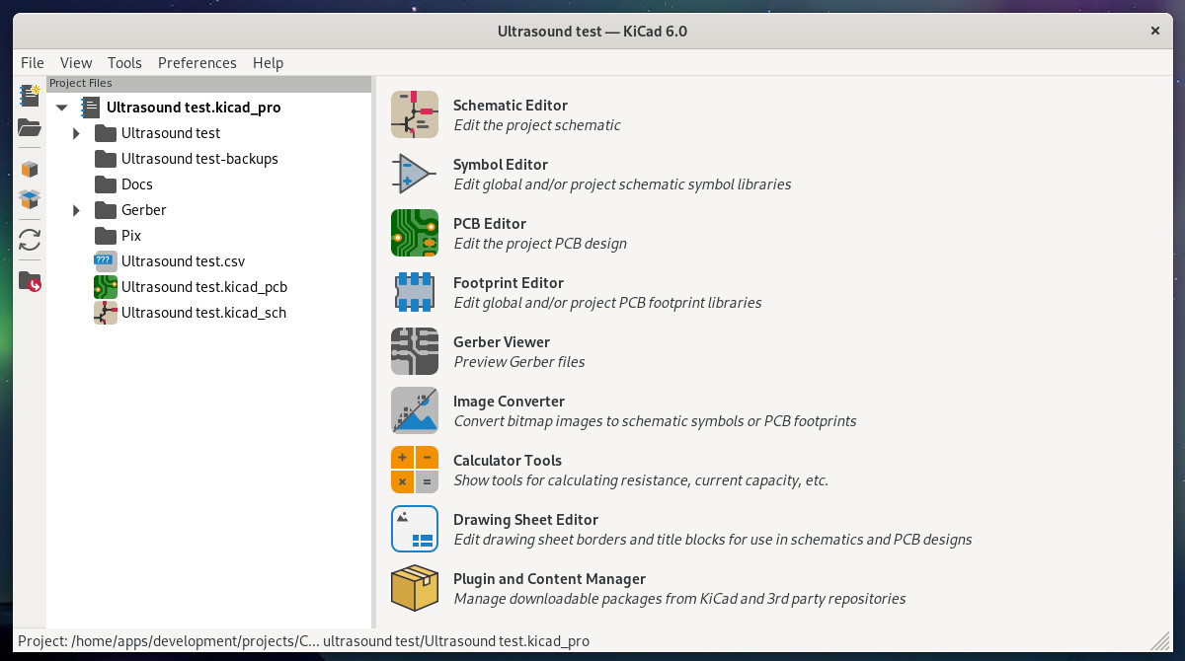Viewport: 1185px width, 661px height.
Task: Click the status bar project path text
Action: pos(303,641)
